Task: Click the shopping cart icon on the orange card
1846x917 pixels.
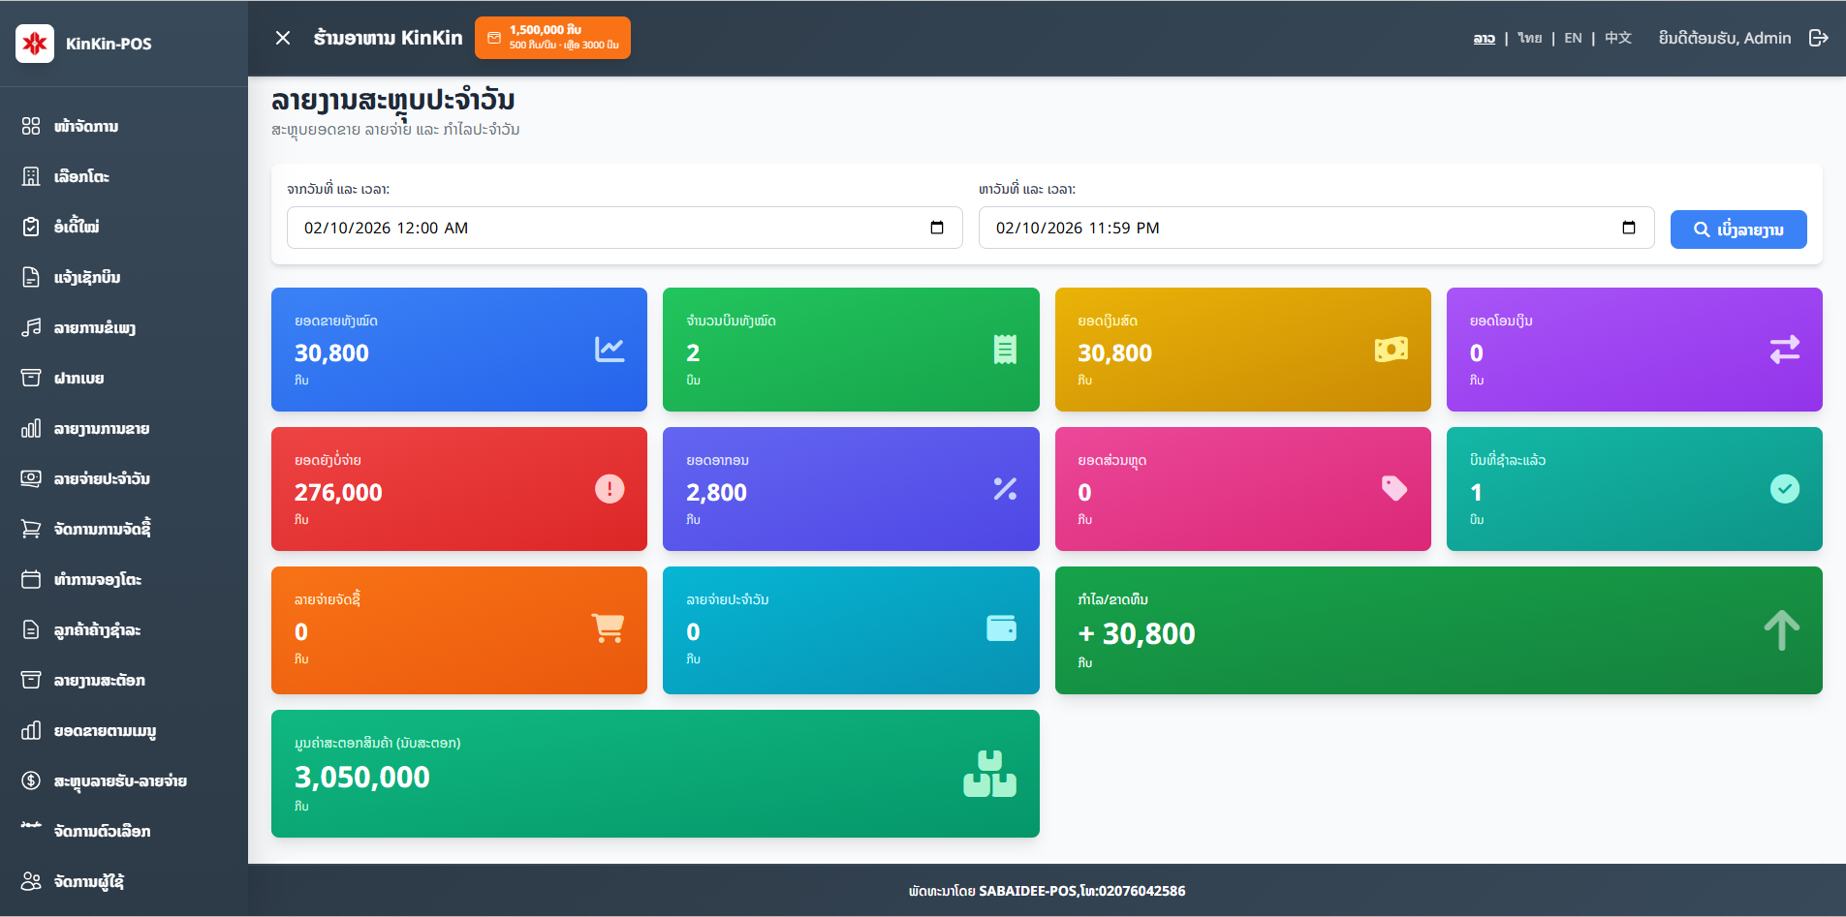Action: point(608,628)
